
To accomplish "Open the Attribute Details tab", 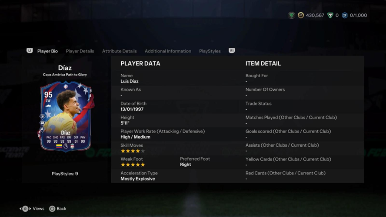I will coord(120,51).
